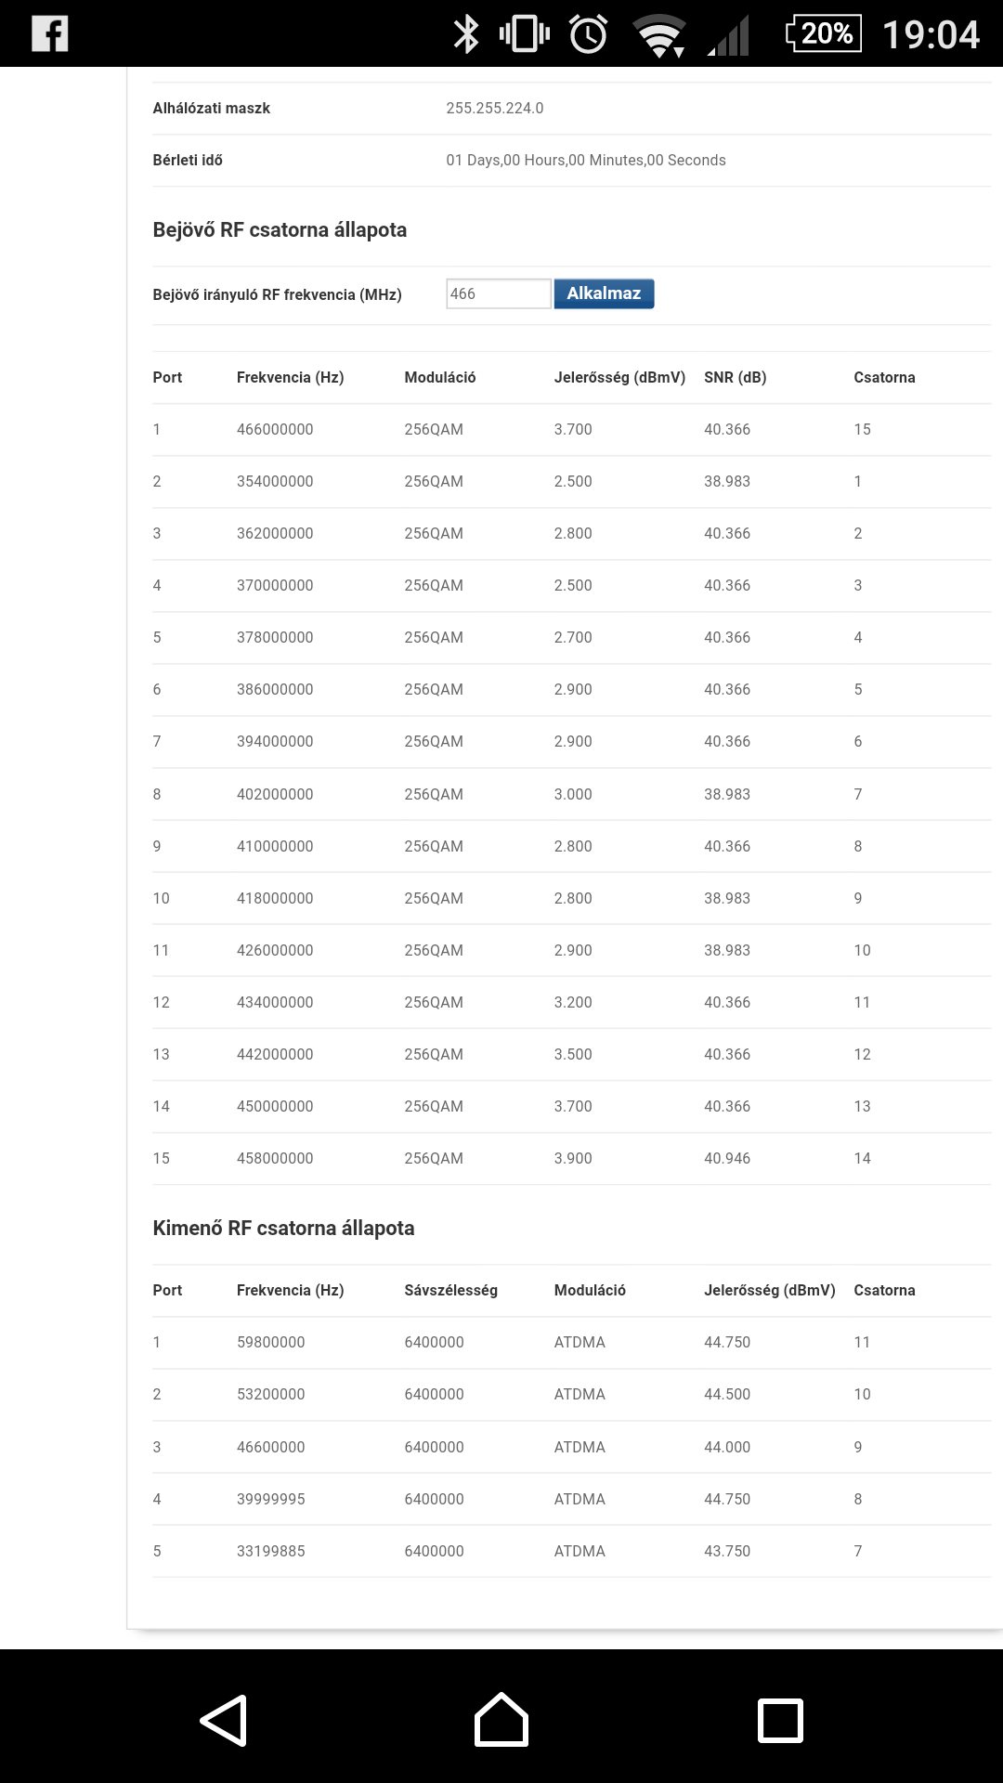Open the recent apps overview button

[x=780, y=1721]
